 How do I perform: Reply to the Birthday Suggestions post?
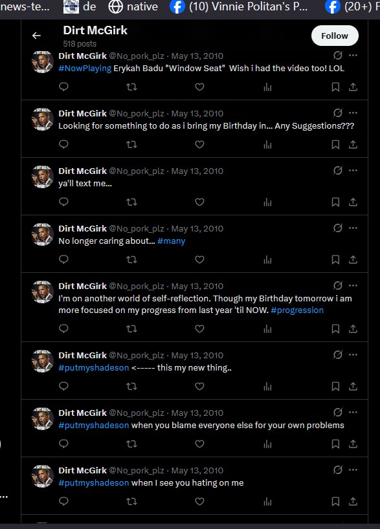click(x=64, y=144)
